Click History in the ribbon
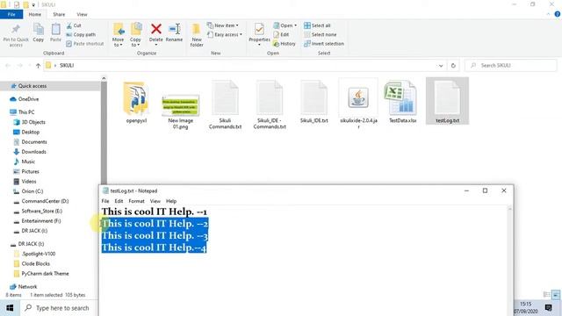Screen dimensions: 562x316 [285, 43]
